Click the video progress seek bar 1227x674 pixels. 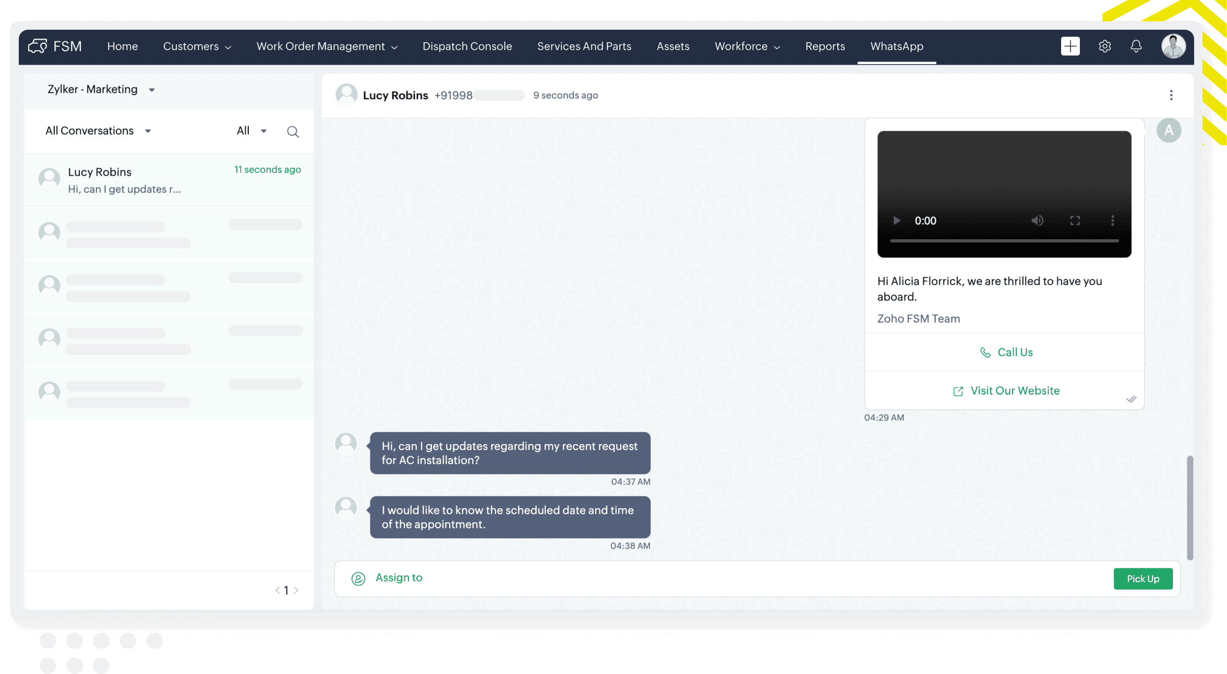click(1004, 241)
